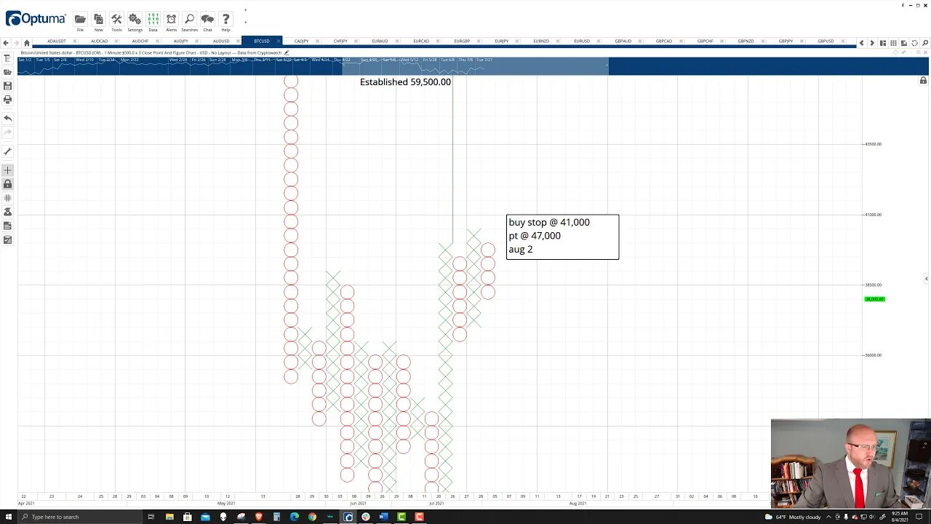Image resolution: width=931 pixels, height=524 pixels.
Task: Switch to the EURCAD tab
Action: click(421, 41)
